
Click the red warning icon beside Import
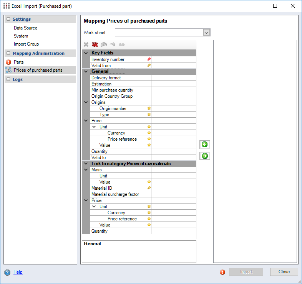(x=222, y=272)
